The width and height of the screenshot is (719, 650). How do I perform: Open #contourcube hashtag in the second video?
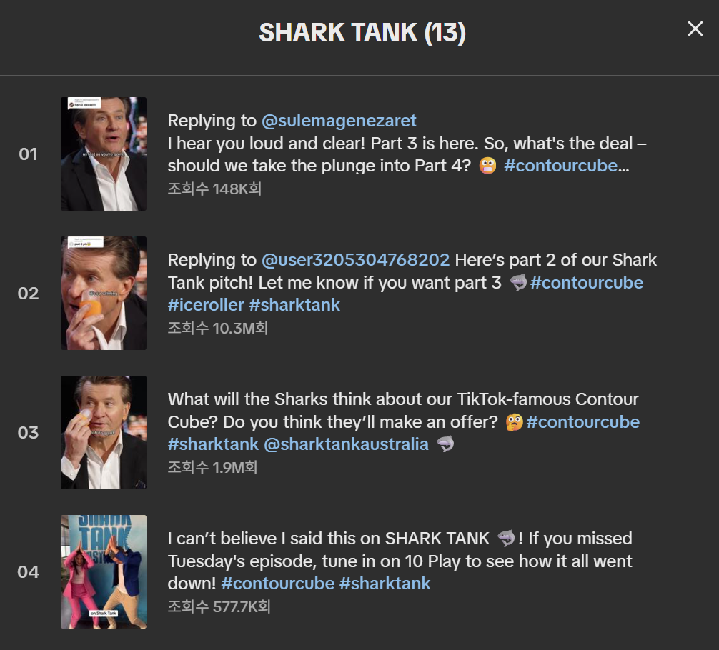[x=586, y=283]
